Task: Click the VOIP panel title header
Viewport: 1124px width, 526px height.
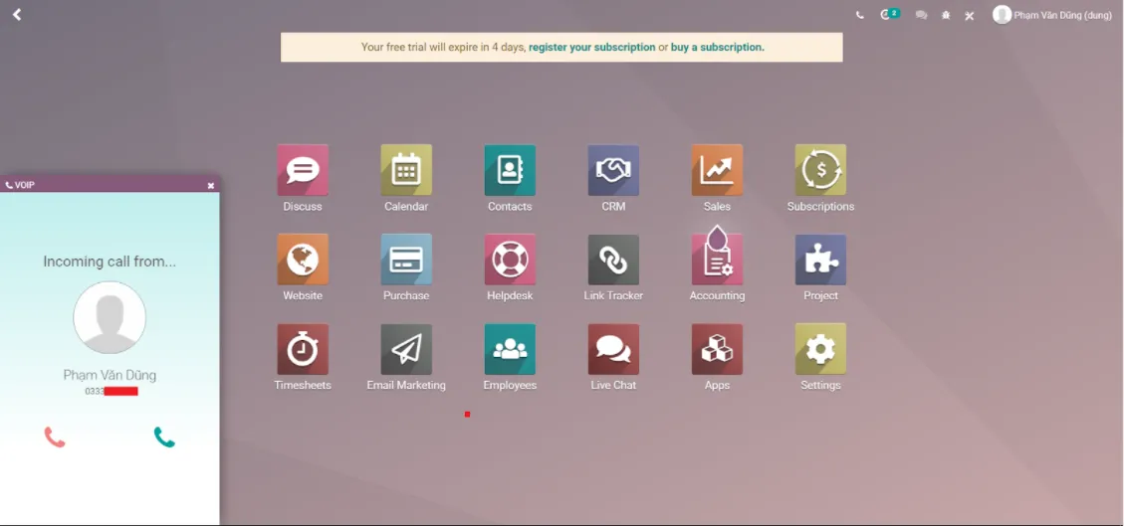Action: click(x=110, y=185)
